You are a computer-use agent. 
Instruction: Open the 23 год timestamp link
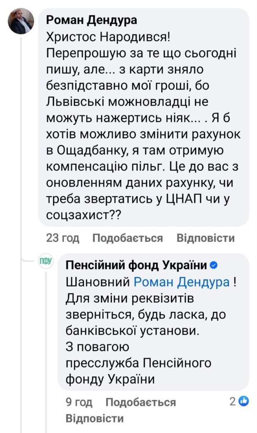63,238
